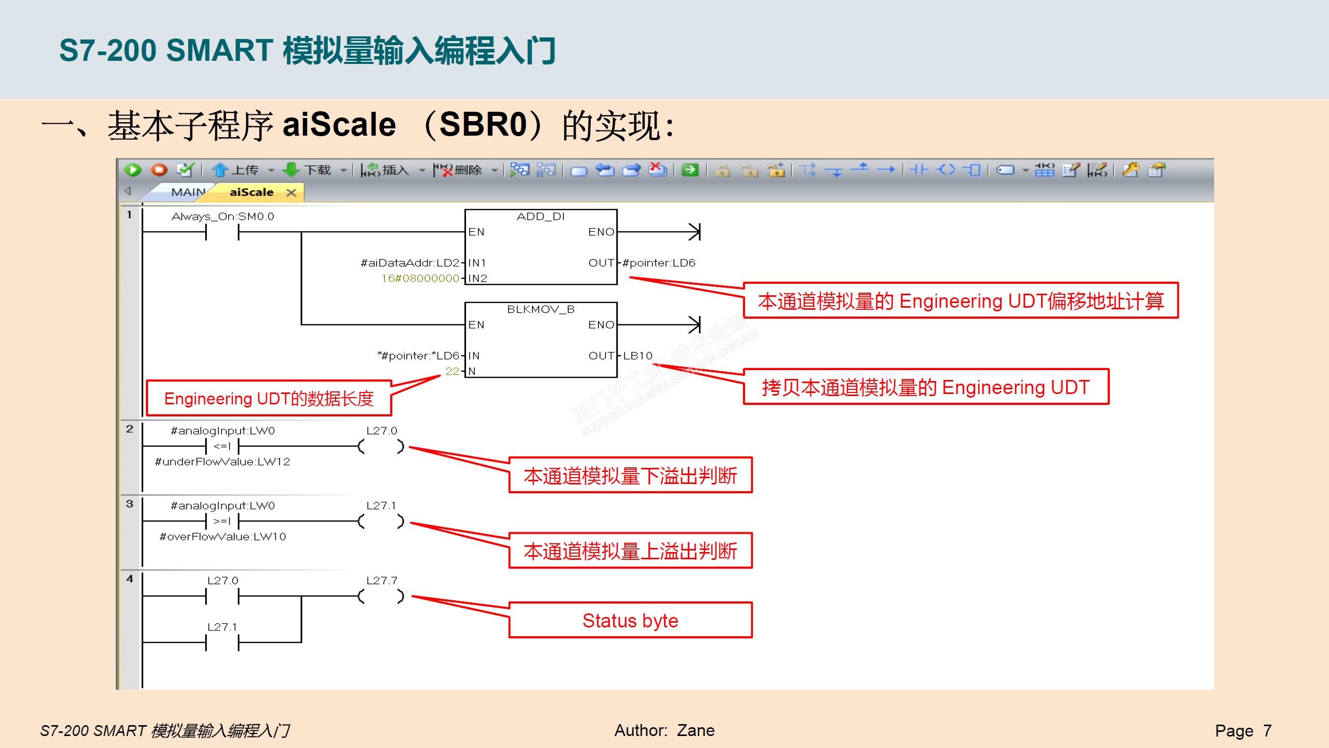Click the green Run PLC icon
The width and height of the screenshot is (1329, 748).
[x=133, y=170]
